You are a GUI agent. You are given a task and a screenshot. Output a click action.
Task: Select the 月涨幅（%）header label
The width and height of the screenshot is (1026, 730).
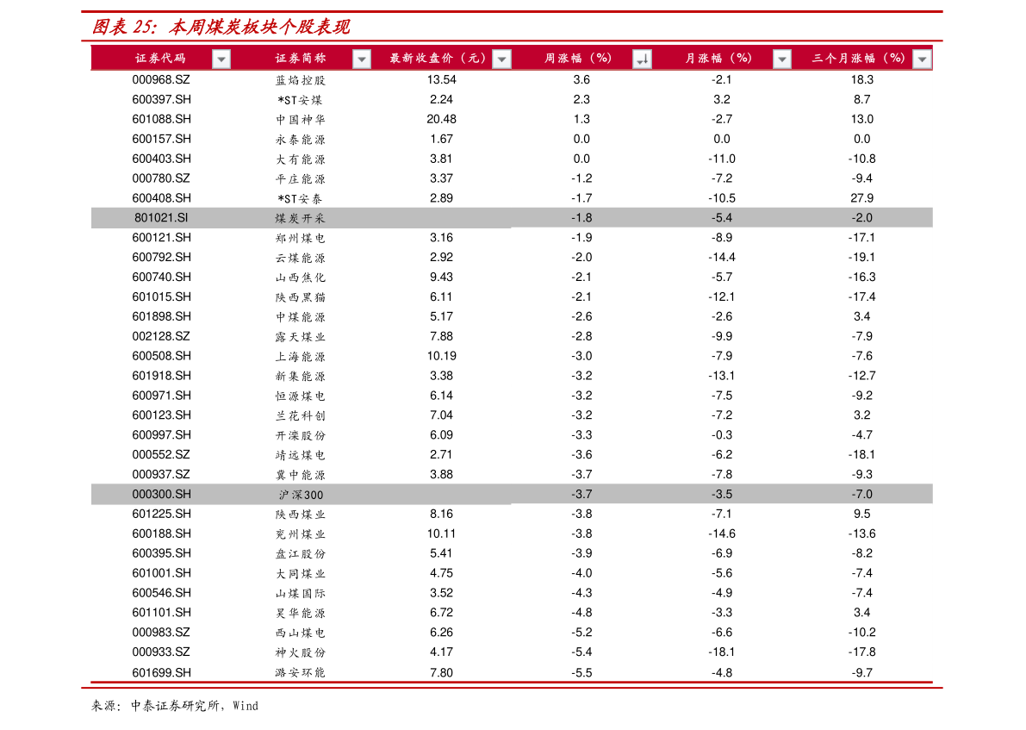(x=719, y=59)
